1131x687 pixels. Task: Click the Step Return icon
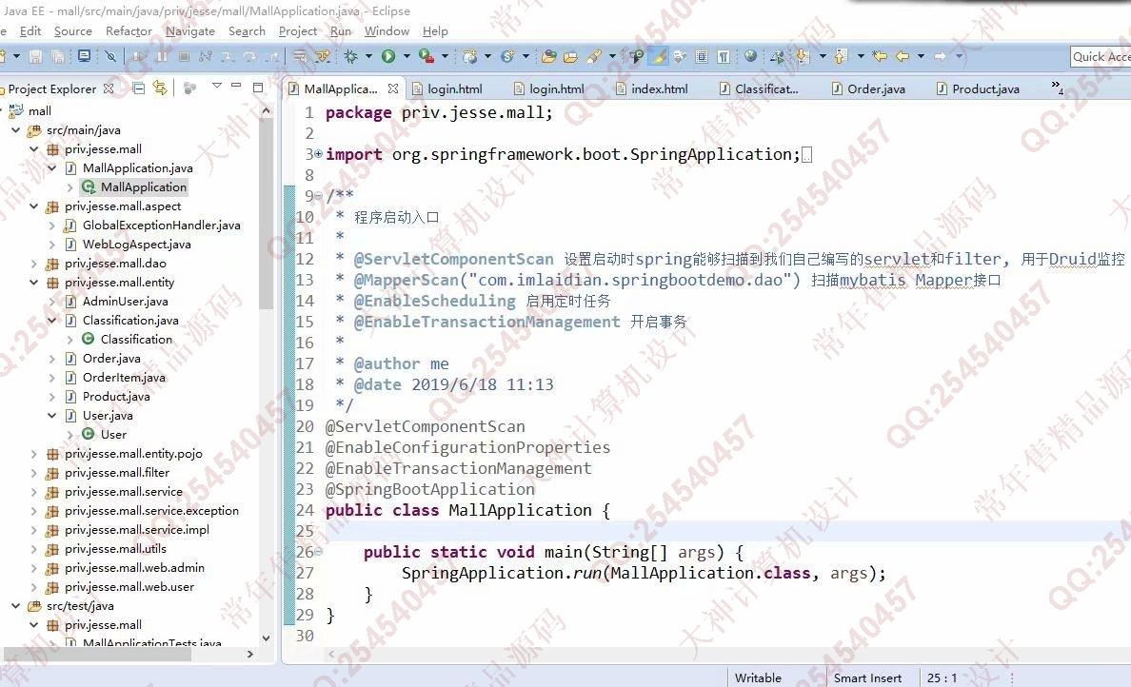pos(272,56)
